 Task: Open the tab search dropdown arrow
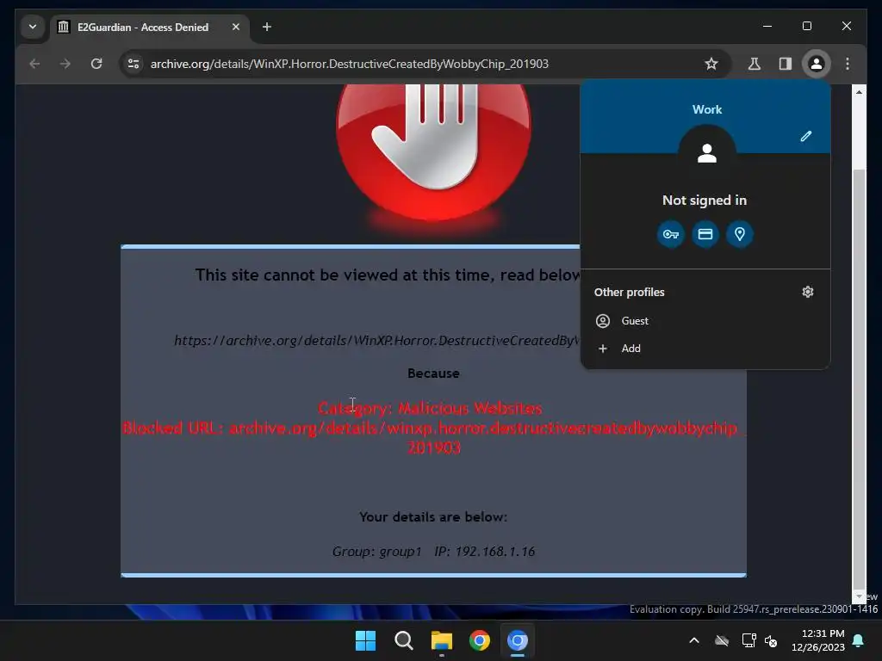coord(33,27)
